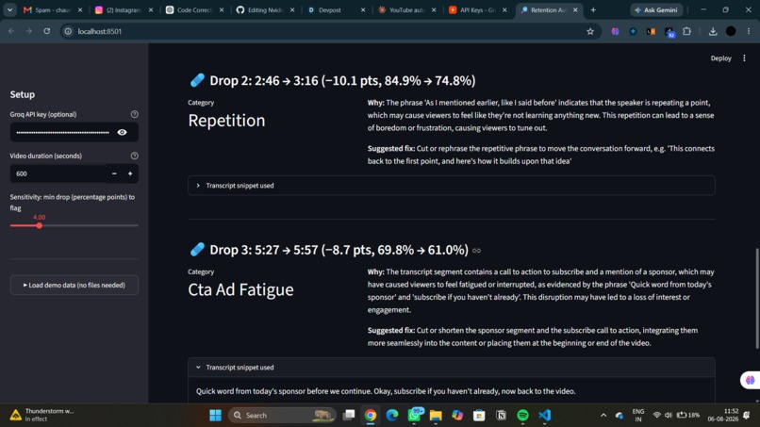This screenshot has height=427, width=760.
Task: Open WhatsApp from taskbar
Action: 414,415
